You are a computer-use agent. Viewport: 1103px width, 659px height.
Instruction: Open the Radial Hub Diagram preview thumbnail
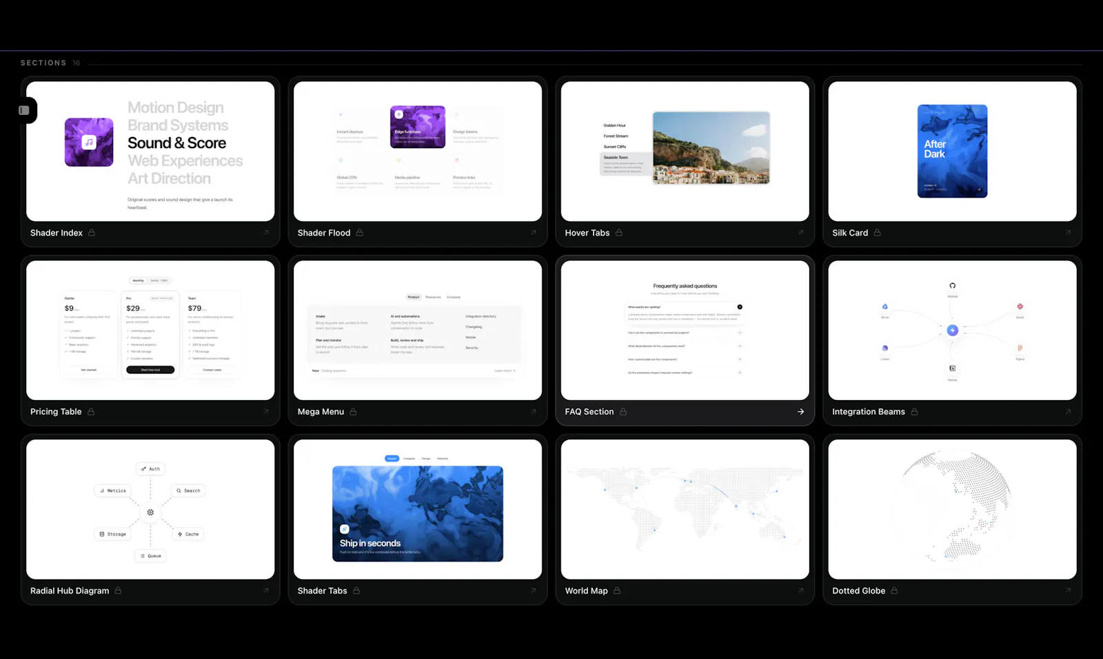(x=150, y=510)
